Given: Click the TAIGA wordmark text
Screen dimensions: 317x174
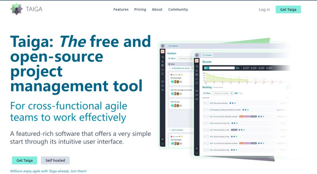Looking at the screenshot, I should [x=34, y=9].
